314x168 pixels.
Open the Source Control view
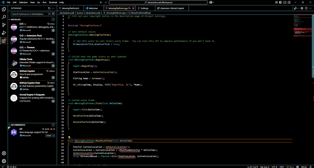tap(4, 25)
